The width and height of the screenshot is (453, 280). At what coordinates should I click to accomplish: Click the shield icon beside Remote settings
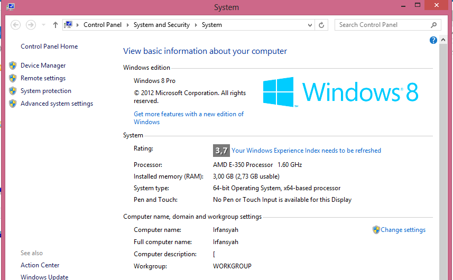pos(13,78)
